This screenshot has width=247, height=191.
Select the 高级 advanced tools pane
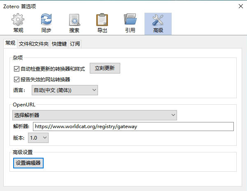[158, 23]
